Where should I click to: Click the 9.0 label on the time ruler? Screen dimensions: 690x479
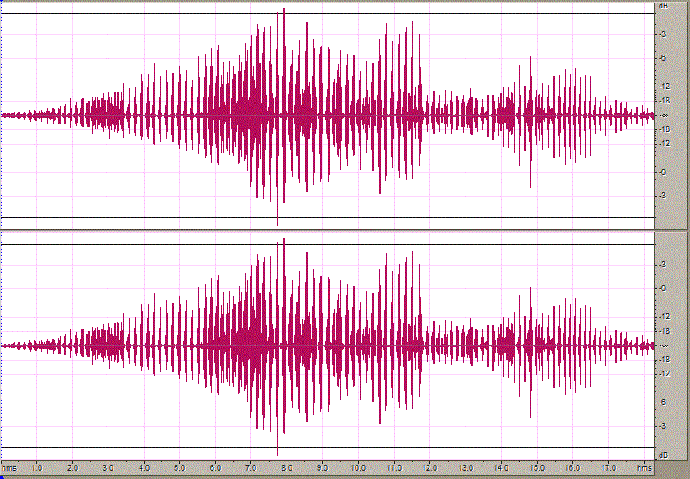tap(323, 467)
